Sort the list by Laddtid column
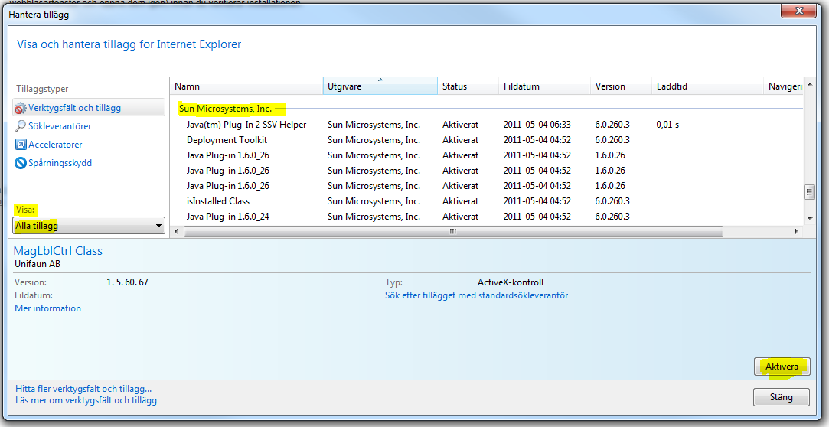829x427 pixels. point(707,86)
